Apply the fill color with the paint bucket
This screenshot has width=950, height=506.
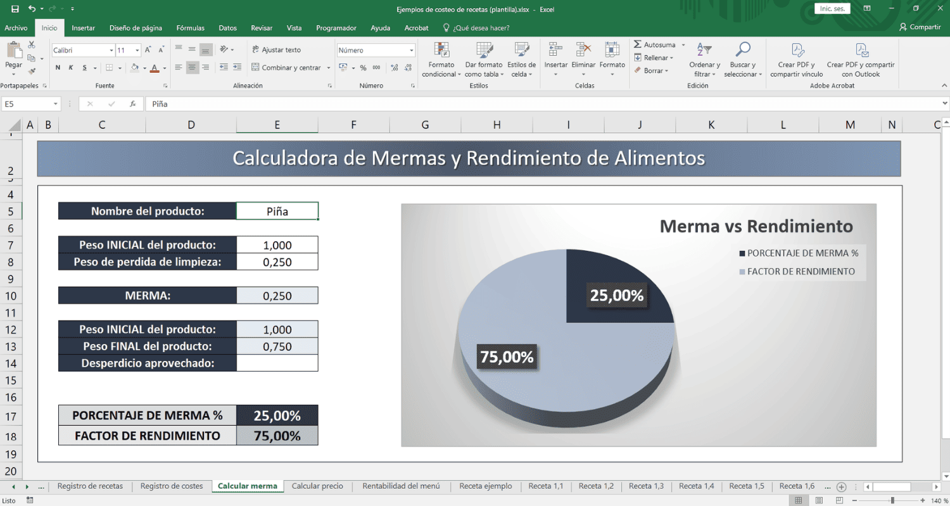pos(134,68)
